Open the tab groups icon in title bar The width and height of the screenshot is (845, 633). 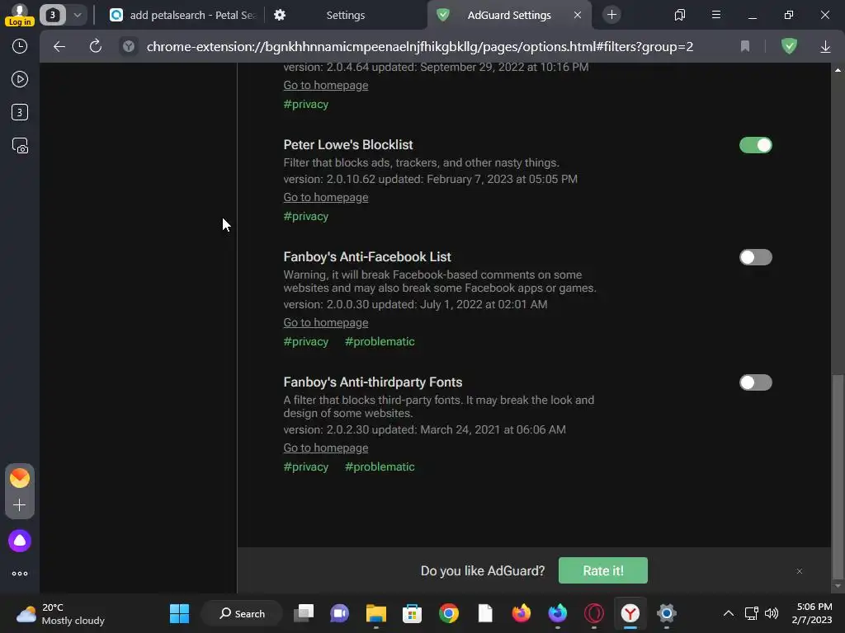point(680,15)
